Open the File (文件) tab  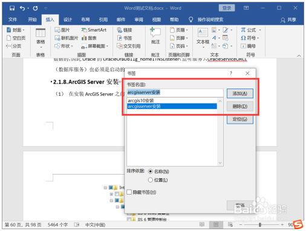point(13,19)
